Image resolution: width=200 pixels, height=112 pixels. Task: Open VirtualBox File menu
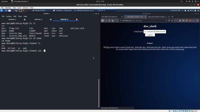(2, 8)
